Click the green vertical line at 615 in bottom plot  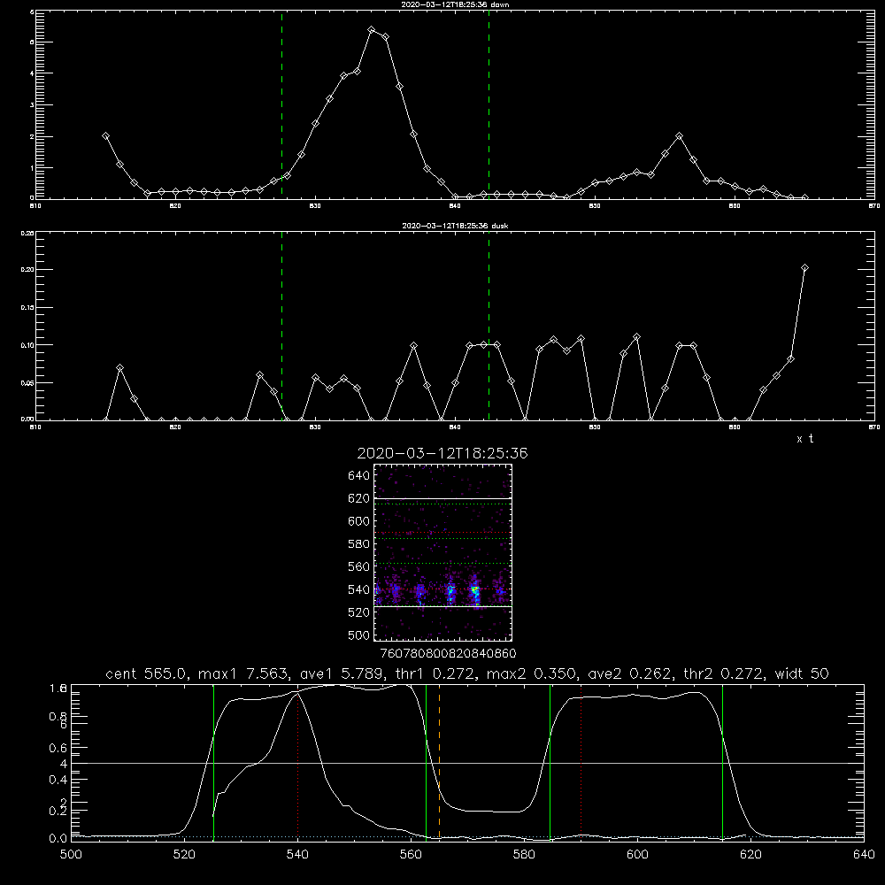722,763
